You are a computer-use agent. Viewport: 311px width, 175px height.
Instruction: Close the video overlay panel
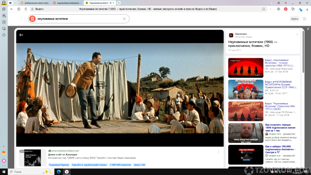308,29
